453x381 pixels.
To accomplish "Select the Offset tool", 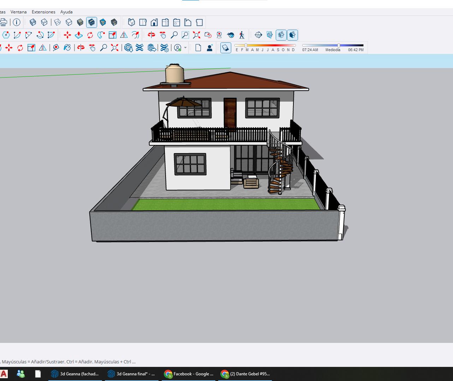I will pos(135,35).
